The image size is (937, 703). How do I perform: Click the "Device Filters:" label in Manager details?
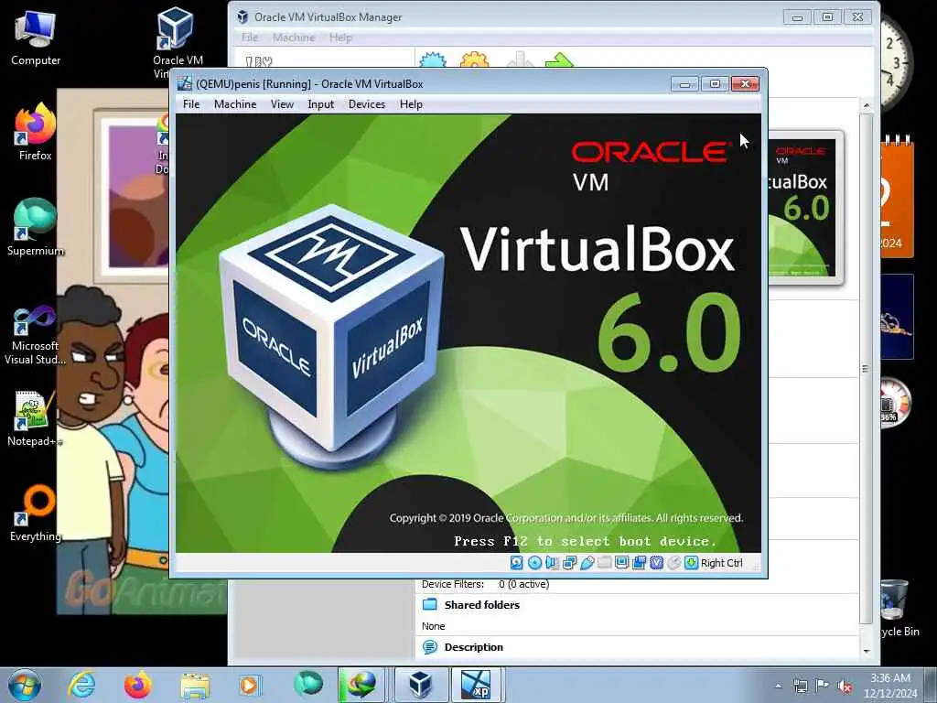click(x=452, y=584)
